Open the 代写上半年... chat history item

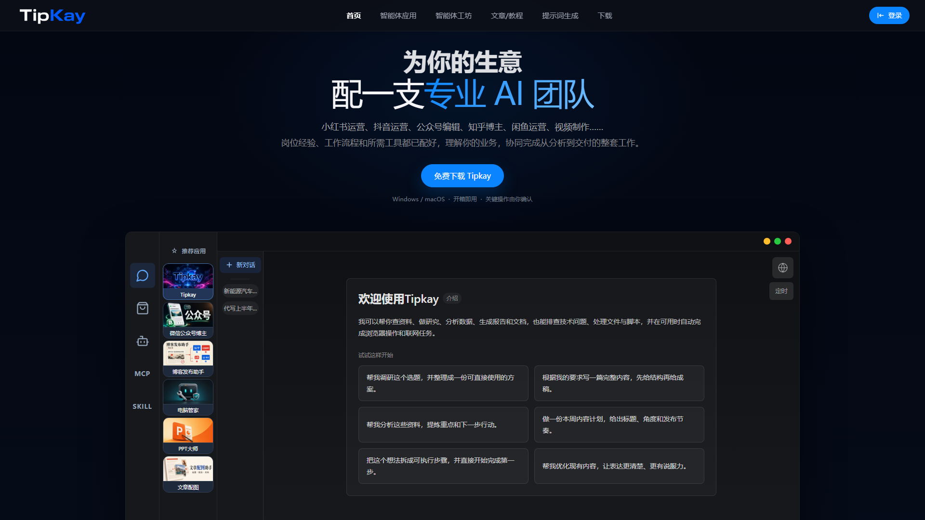click(240, 308)
